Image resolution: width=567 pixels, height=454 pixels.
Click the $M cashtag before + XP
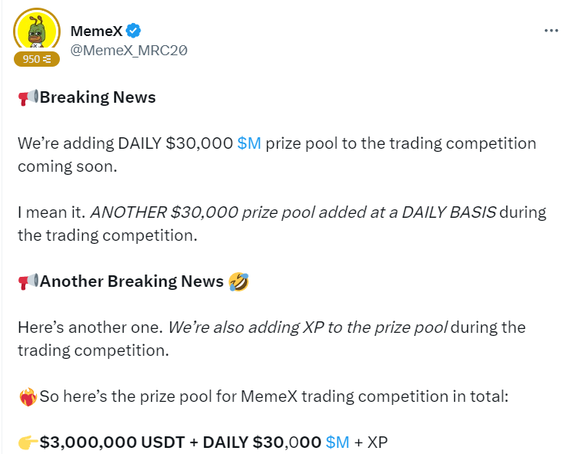[x=338, y=442]
